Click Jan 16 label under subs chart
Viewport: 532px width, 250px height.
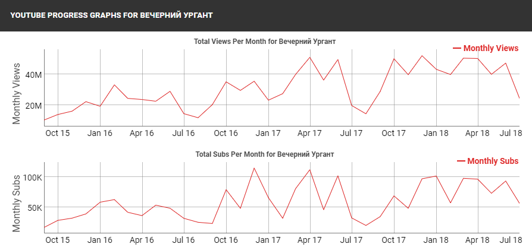pyautogui.click(x=99, y=240)
